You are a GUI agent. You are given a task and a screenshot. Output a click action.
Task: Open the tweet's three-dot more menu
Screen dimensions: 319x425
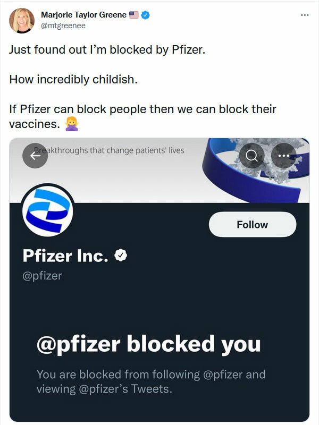304,15
